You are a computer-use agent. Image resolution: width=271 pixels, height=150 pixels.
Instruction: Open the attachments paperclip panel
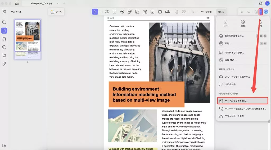click(4, 64)
